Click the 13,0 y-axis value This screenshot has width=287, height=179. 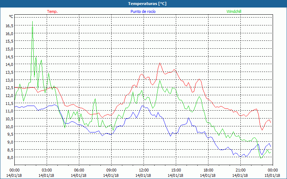[10, 80]
